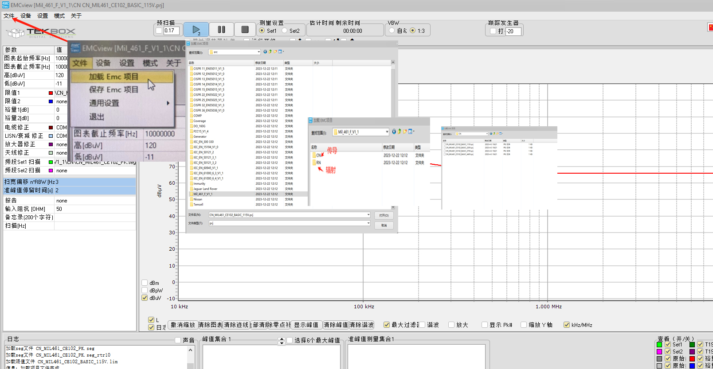Click the dark gray 原始 color box
The height and width of the screenshot is (369, 713).
click(659, 359)
